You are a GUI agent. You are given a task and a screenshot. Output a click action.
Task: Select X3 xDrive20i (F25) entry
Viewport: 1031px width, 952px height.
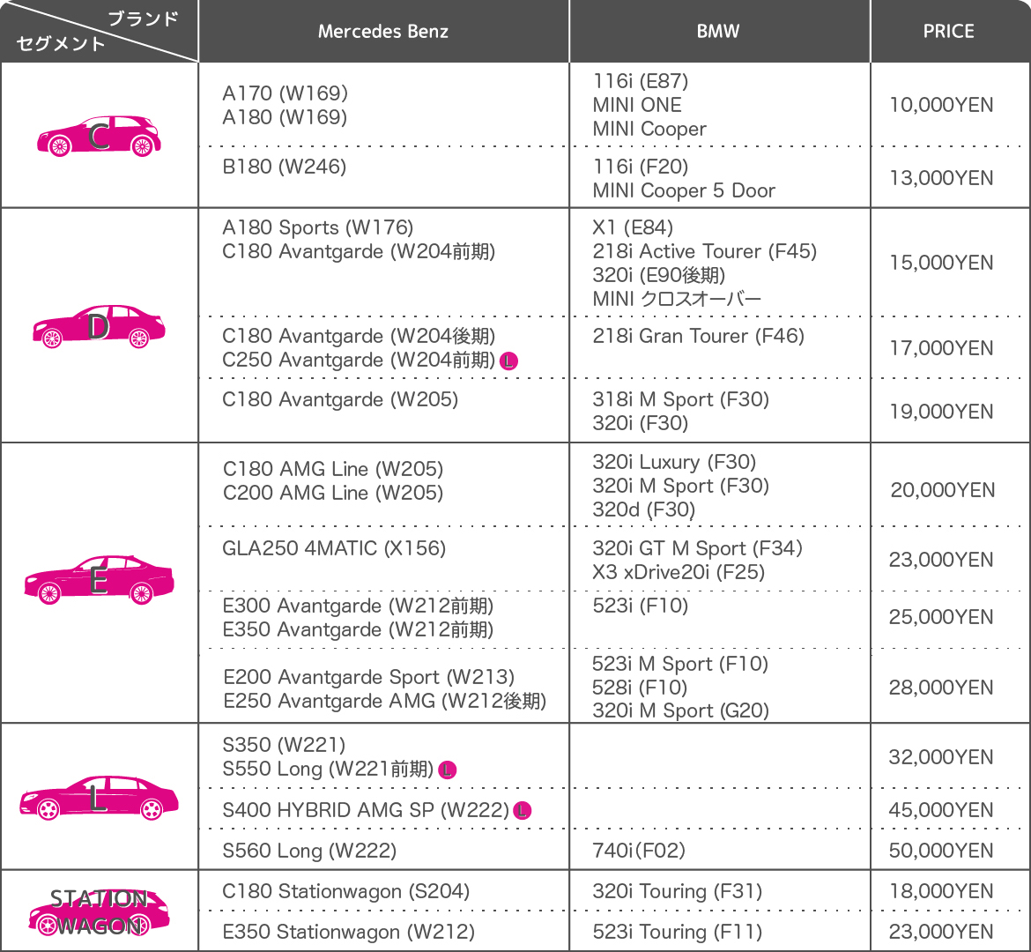pos(679,572)
